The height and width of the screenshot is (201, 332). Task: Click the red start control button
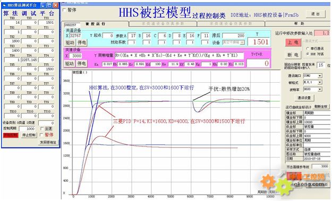pos(11,135)
